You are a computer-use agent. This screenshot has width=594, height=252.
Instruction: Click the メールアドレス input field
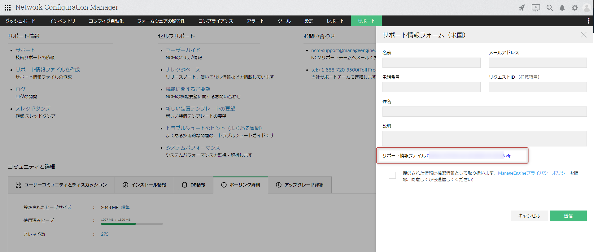point(537,63)
